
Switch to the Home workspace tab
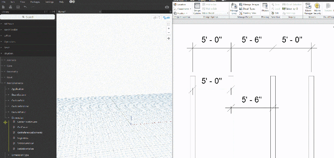pos(62,12)
